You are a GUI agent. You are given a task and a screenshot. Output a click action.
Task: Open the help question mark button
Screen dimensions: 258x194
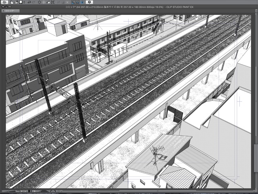89,2
